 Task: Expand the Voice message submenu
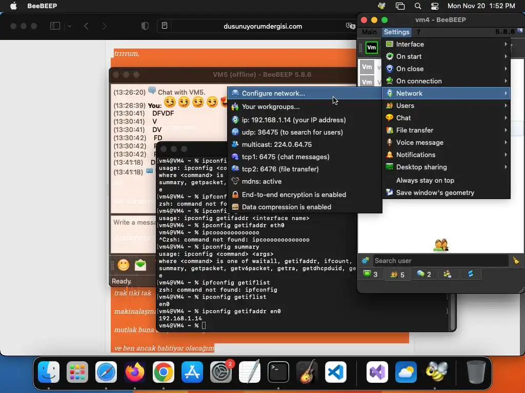coord(446,142)
